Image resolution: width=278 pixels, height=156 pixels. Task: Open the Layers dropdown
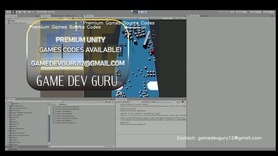pyautogui.click(x=255, y=12)
